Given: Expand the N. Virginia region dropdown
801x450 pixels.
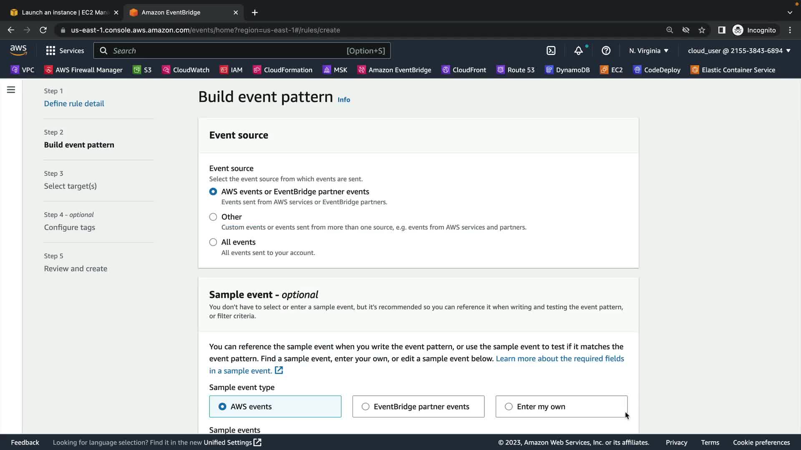Looking at the screenshot, I should point(649,51).
